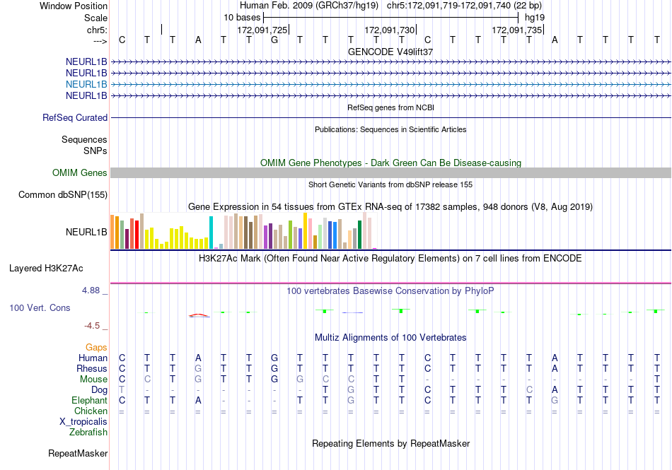
Task: Click the cyan bar in the GTEx expression chart
Action: click(211, 233)
